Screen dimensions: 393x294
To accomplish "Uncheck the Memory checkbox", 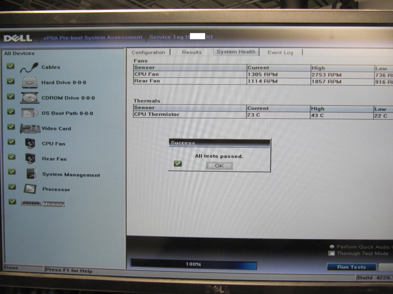I will point(12,201).
